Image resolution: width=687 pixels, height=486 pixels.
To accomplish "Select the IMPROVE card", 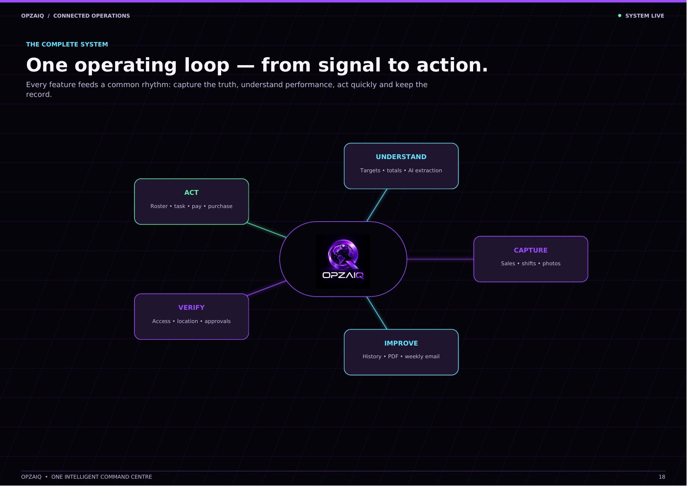I will (x=401, y=352).
